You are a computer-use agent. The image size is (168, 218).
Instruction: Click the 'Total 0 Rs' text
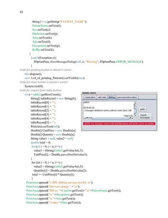[x=128, y=116]
